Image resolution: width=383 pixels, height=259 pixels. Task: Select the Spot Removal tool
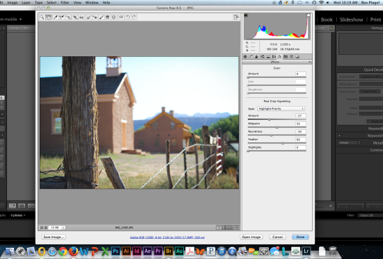[89, 17]
